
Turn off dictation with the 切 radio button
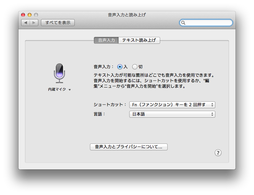click(134, 67)
